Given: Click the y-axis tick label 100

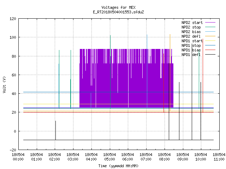Looking at the screenshot, I should [x=13, y=37].
